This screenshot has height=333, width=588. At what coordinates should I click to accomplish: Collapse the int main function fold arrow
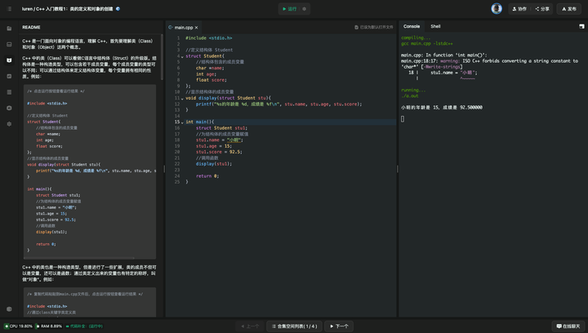(180, 122)
